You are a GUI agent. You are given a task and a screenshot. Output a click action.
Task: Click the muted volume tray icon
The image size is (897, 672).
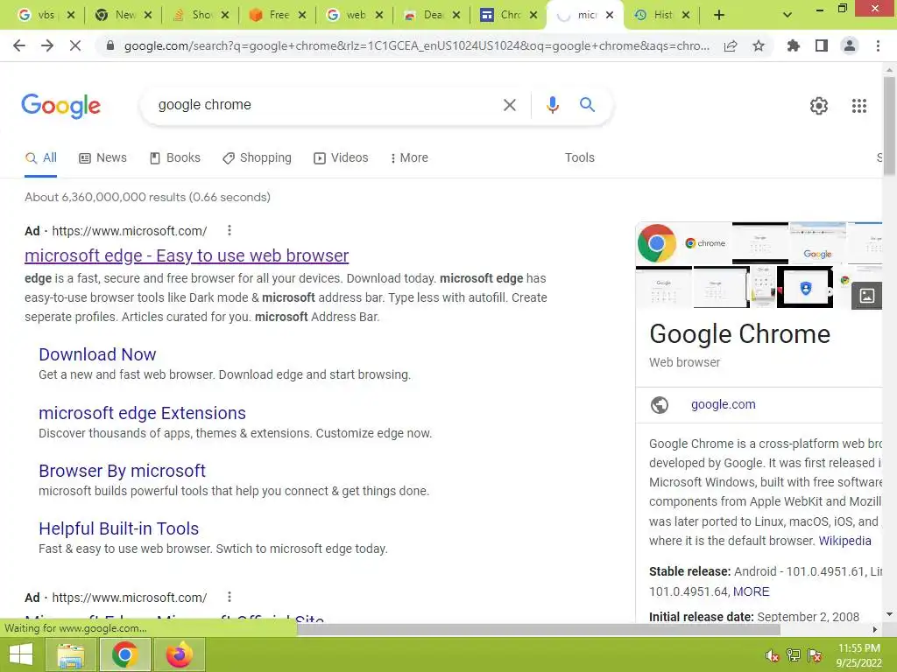pyautogui.click(x=772, y=655)
